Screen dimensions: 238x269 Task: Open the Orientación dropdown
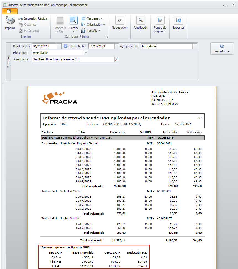click(x=93, y=25)
